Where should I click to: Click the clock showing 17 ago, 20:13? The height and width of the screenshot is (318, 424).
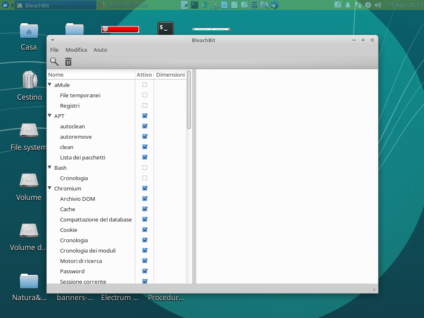pos(405,5)
